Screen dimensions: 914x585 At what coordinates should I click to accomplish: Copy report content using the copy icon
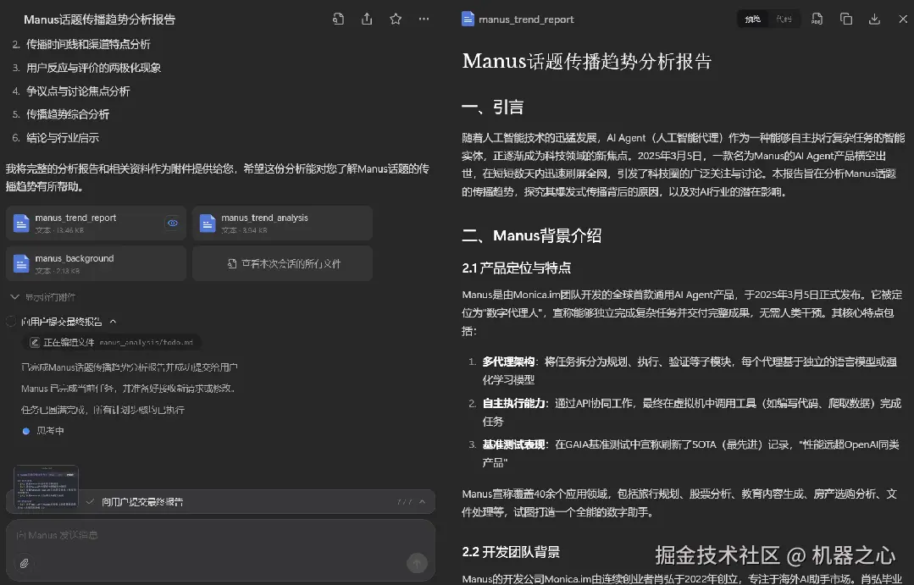click(x=845, y=19)
